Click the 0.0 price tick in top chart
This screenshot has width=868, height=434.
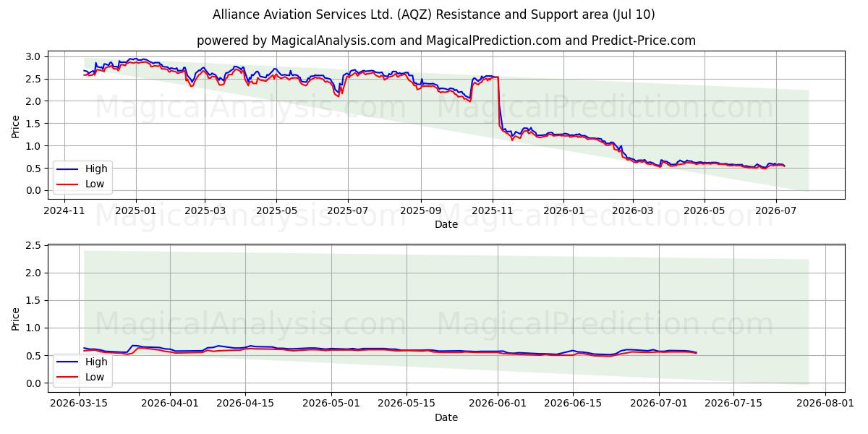click(x=35, y=191)
